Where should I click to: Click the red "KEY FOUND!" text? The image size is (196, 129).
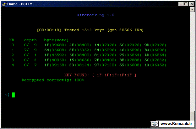coord(77,75)
